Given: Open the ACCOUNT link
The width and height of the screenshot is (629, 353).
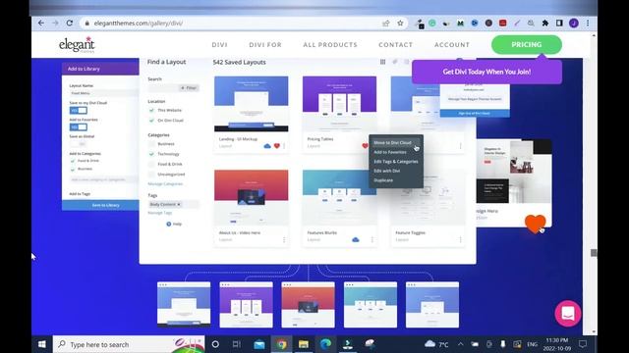Looking at the screenshot, I should [x=452, y=45].
